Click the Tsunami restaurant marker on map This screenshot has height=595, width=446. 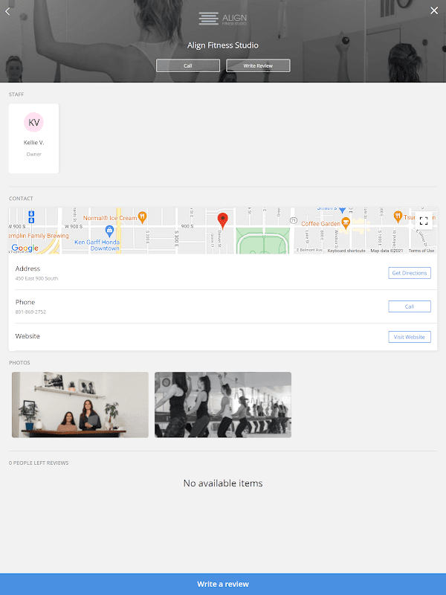click(398, 216)
